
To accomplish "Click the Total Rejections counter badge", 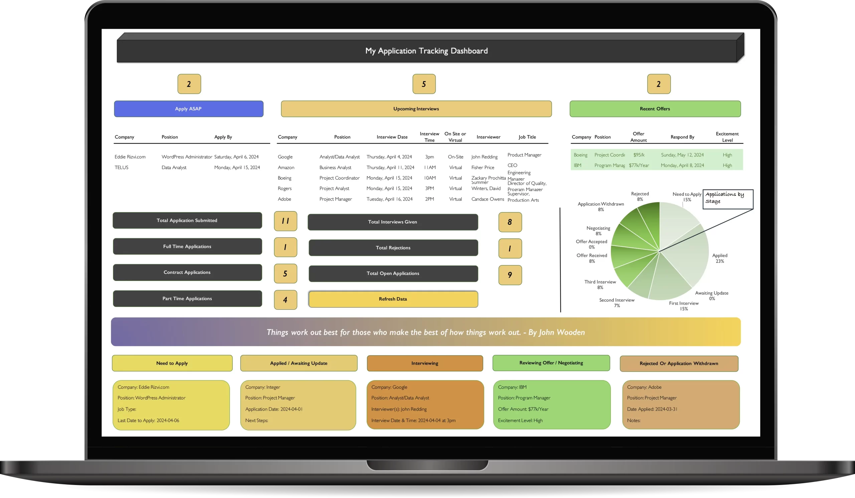I will tap(508, 248).
